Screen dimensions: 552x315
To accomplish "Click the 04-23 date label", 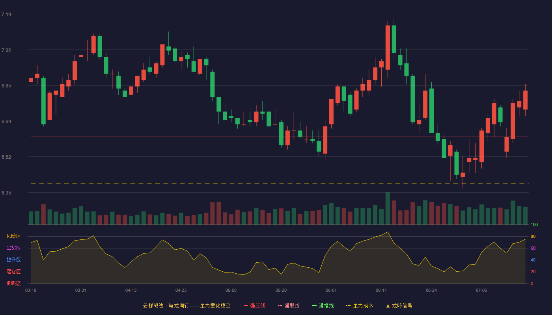I will tap(181, 290).
